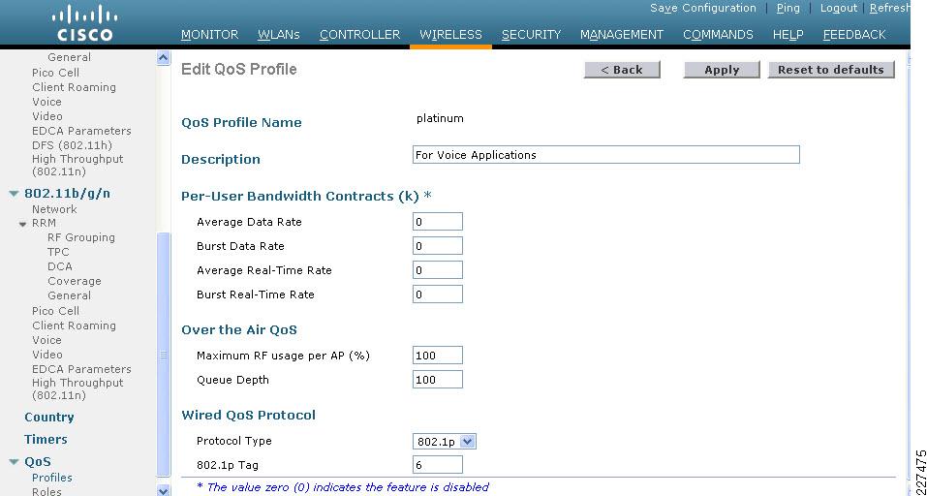This screenshot has width=927, height=496.
Task: Open Coverage under RRM
Action: [x=75, y=281]
